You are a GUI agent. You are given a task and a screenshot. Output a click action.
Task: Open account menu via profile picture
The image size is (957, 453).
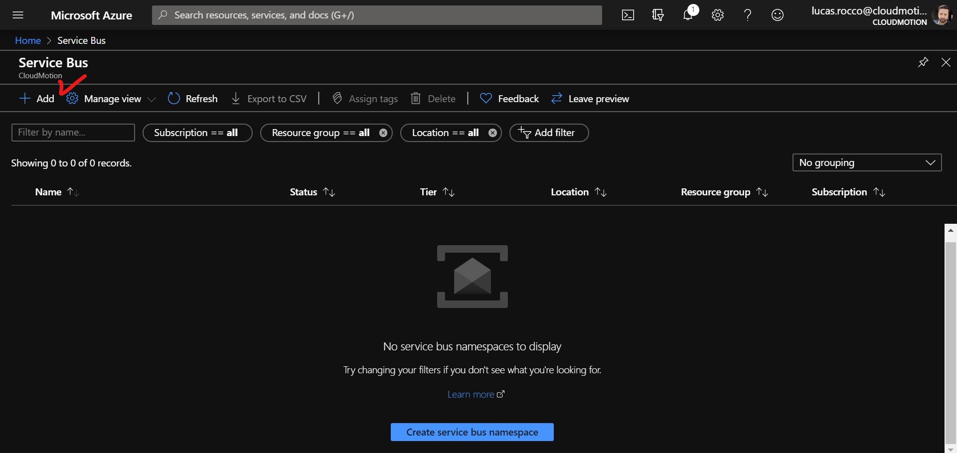click(x=942, y=15)
